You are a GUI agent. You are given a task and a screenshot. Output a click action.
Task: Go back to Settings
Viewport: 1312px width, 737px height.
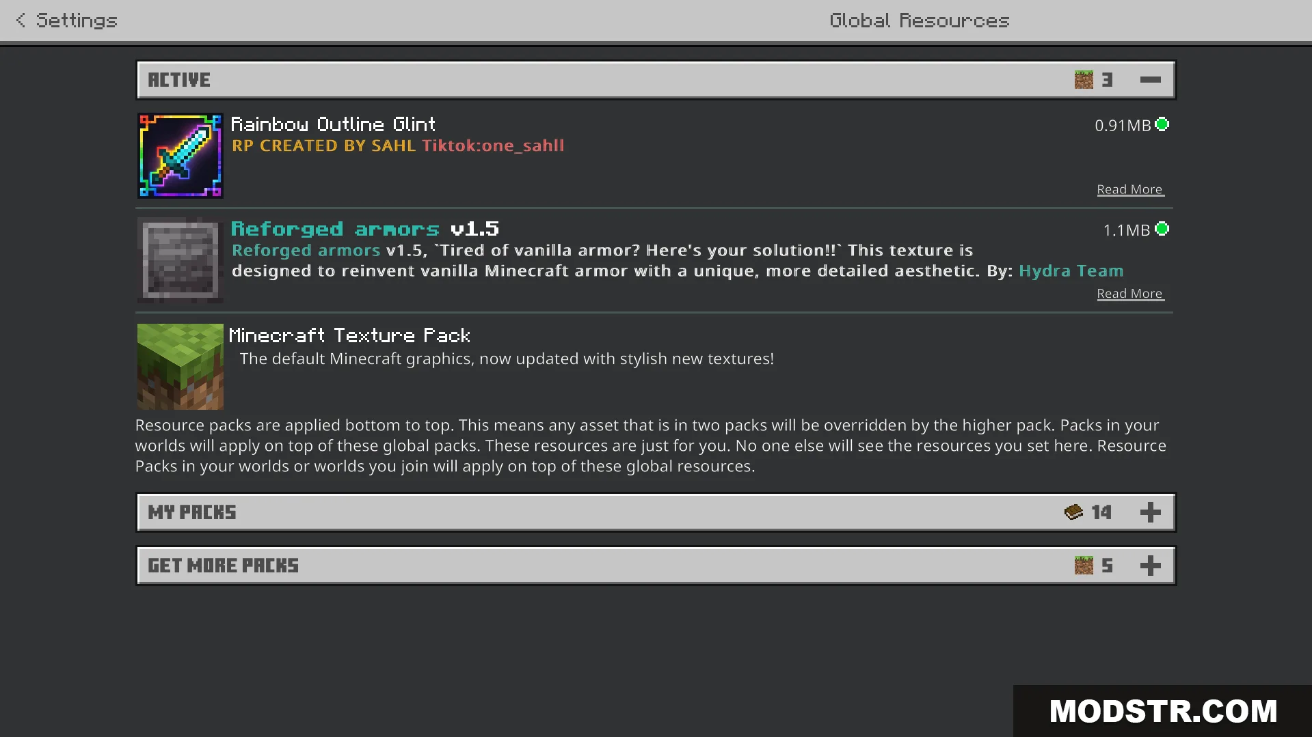(x=66, y=20)
